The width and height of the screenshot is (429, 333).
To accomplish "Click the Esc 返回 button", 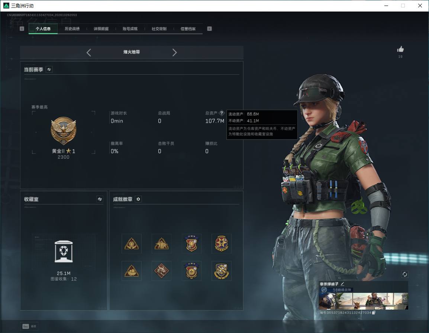I will click(x=29, y=326).
